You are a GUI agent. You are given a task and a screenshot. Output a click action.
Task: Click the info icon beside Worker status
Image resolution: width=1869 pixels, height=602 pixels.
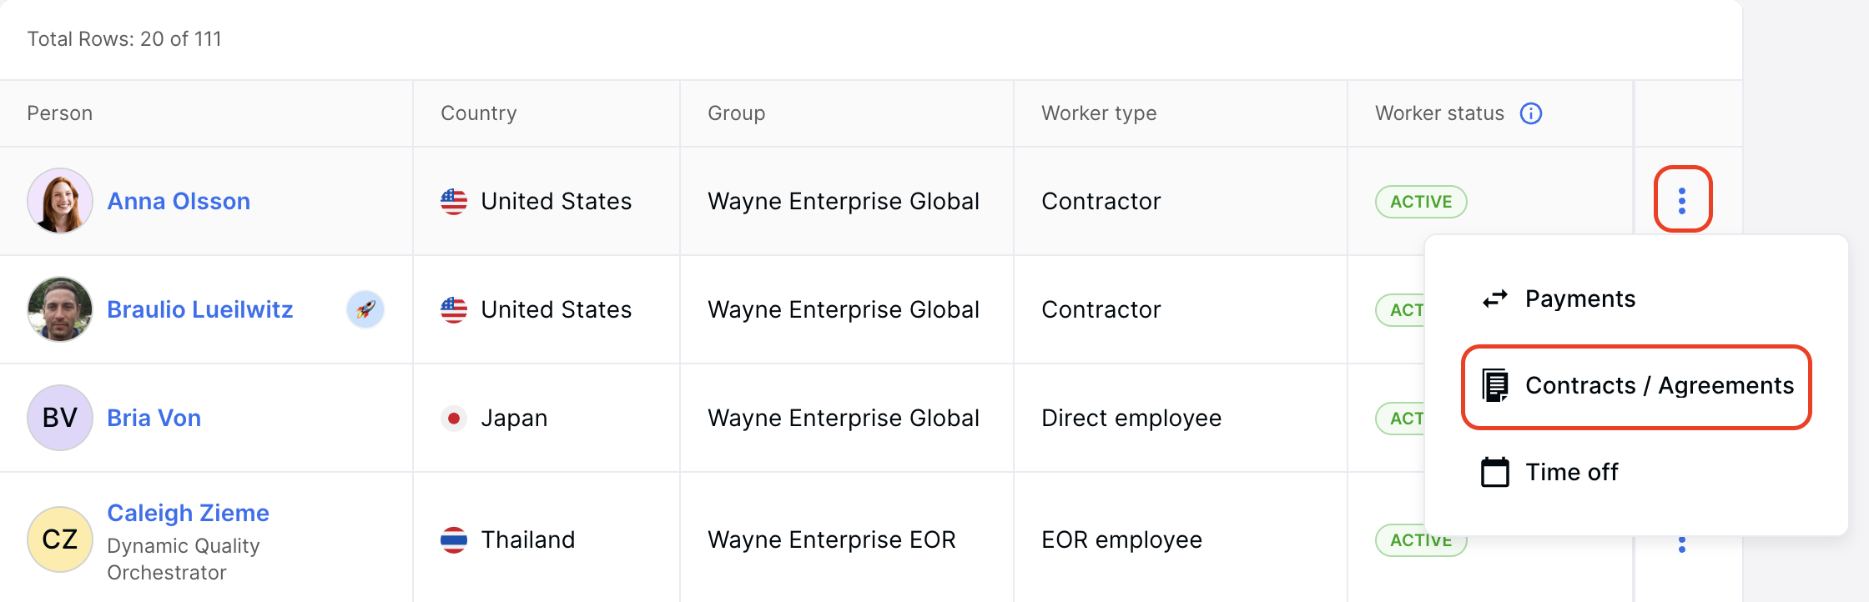point(1532,113)
